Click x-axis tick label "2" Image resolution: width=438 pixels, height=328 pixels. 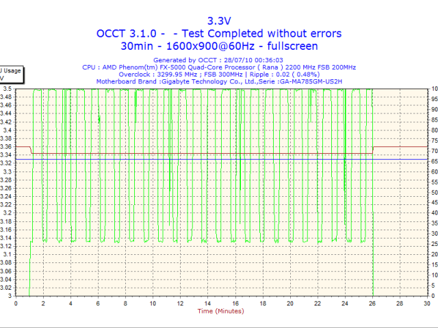(43, 303)
